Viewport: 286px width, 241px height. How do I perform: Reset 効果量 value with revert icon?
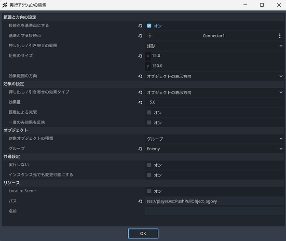coord(140,103)
